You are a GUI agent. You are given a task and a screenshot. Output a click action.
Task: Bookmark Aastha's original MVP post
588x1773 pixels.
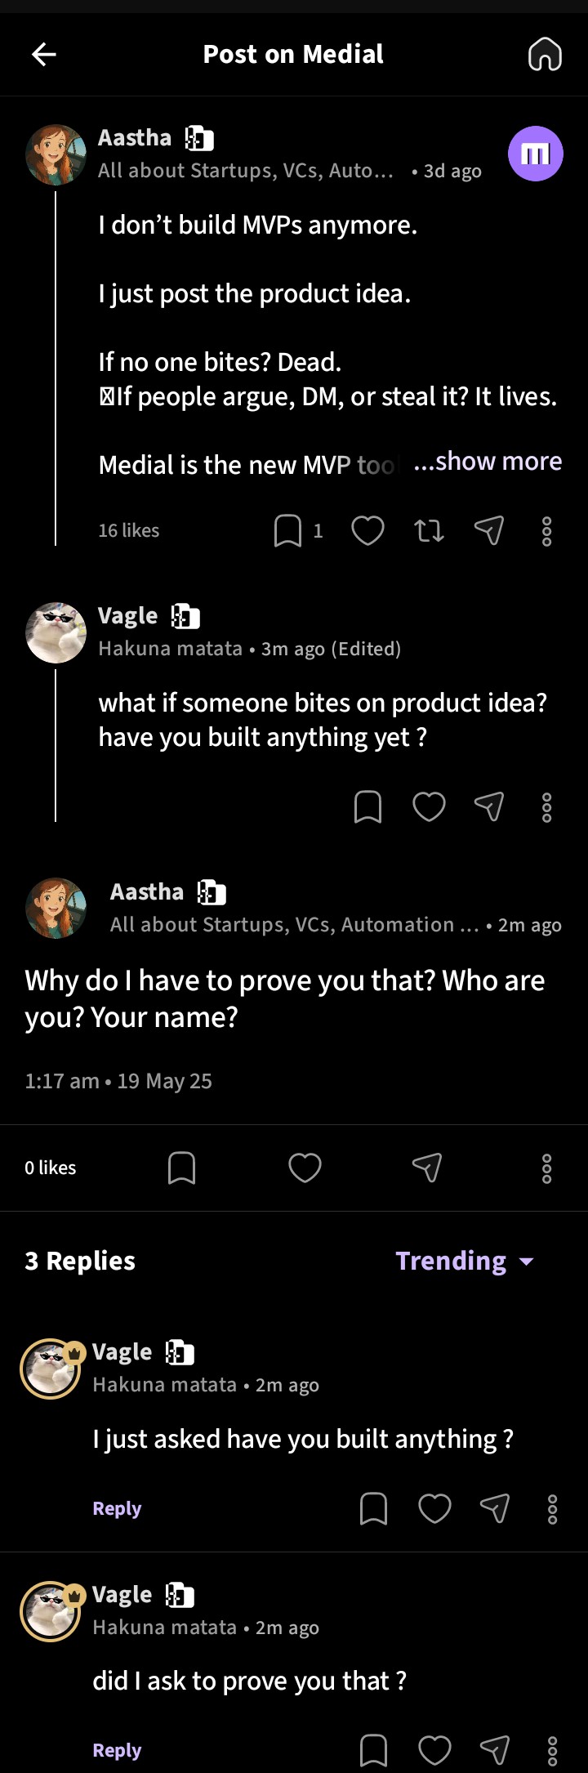[287, 531]
